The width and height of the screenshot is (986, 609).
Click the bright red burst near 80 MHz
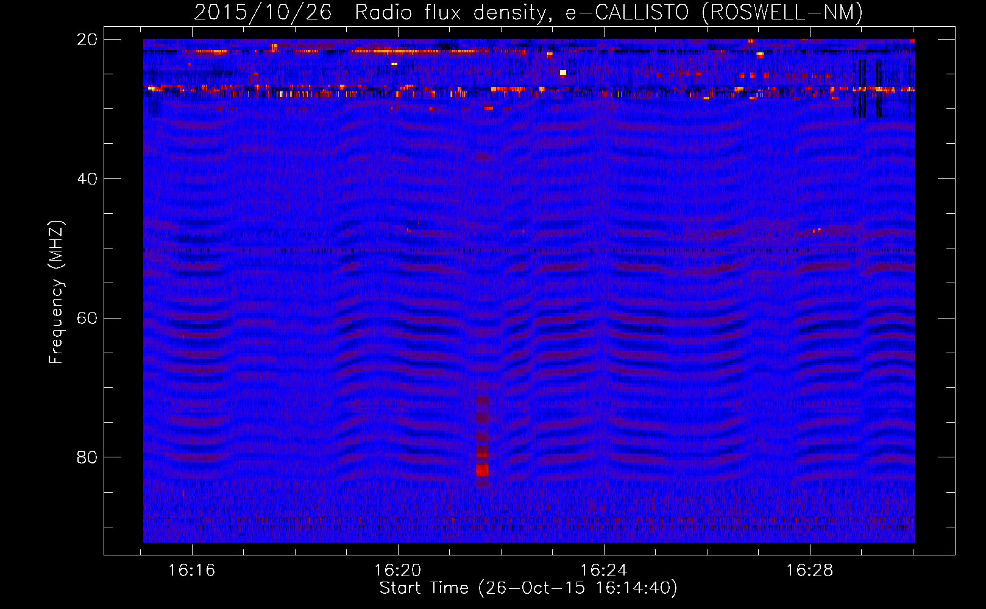[x=482, y=470]
